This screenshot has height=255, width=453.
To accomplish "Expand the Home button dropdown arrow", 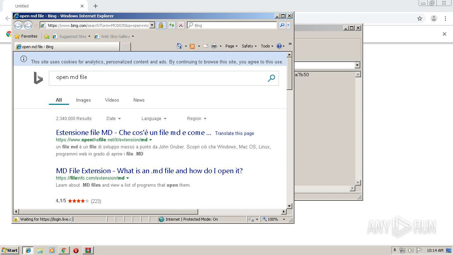I will point(185,46).
